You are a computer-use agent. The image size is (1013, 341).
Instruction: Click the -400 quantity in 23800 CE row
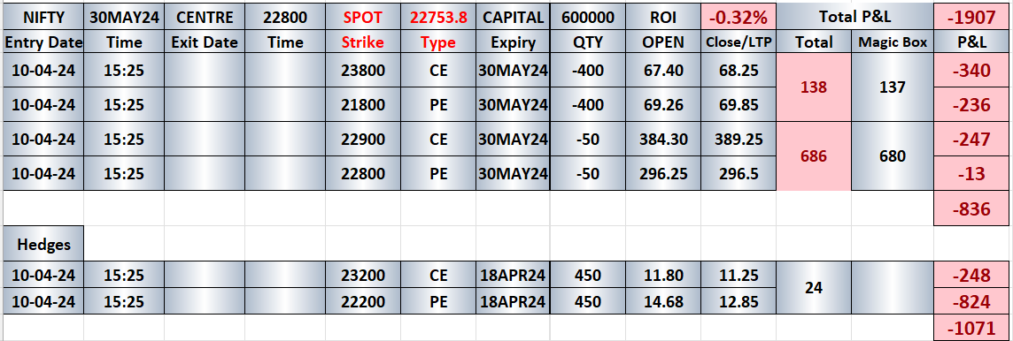(x=587, y=71)
